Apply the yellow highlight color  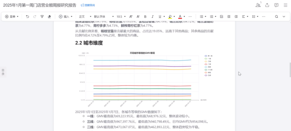coord(170,17)
